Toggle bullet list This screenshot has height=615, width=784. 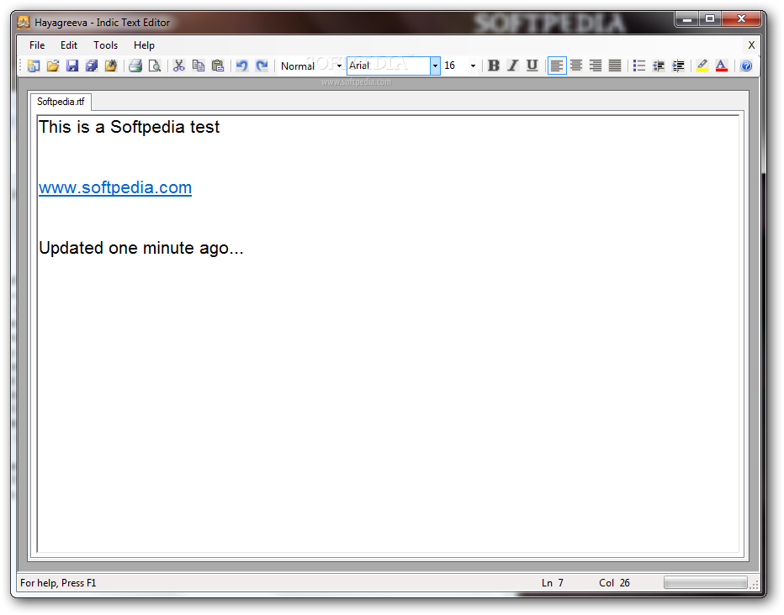(x=639, y=66)
